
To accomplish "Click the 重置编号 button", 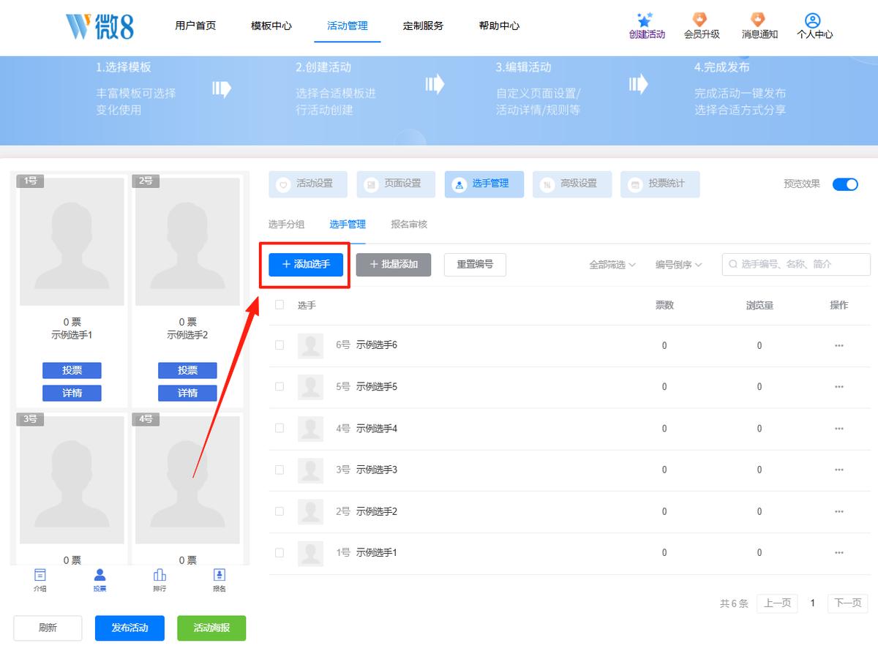I will (475, 264).
